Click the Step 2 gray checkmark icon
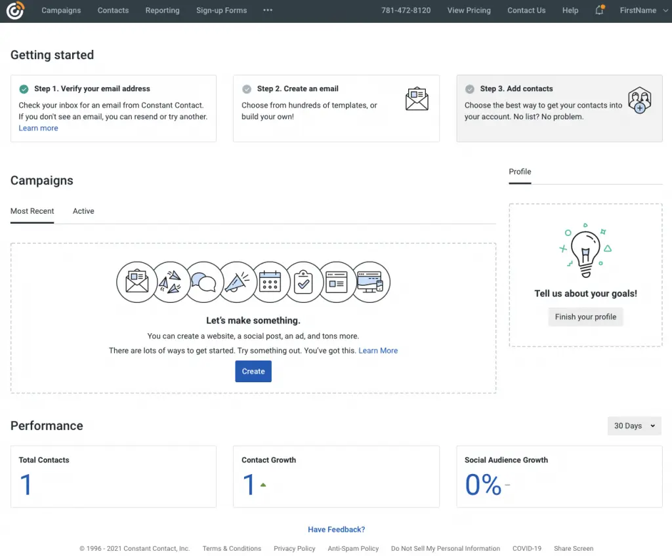 [247, 89]
